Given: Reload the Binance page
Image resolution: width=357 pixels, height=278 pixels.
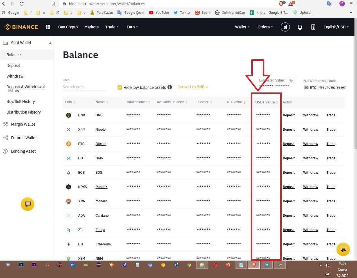Looking at the screenshot, I should coord(22,4).
